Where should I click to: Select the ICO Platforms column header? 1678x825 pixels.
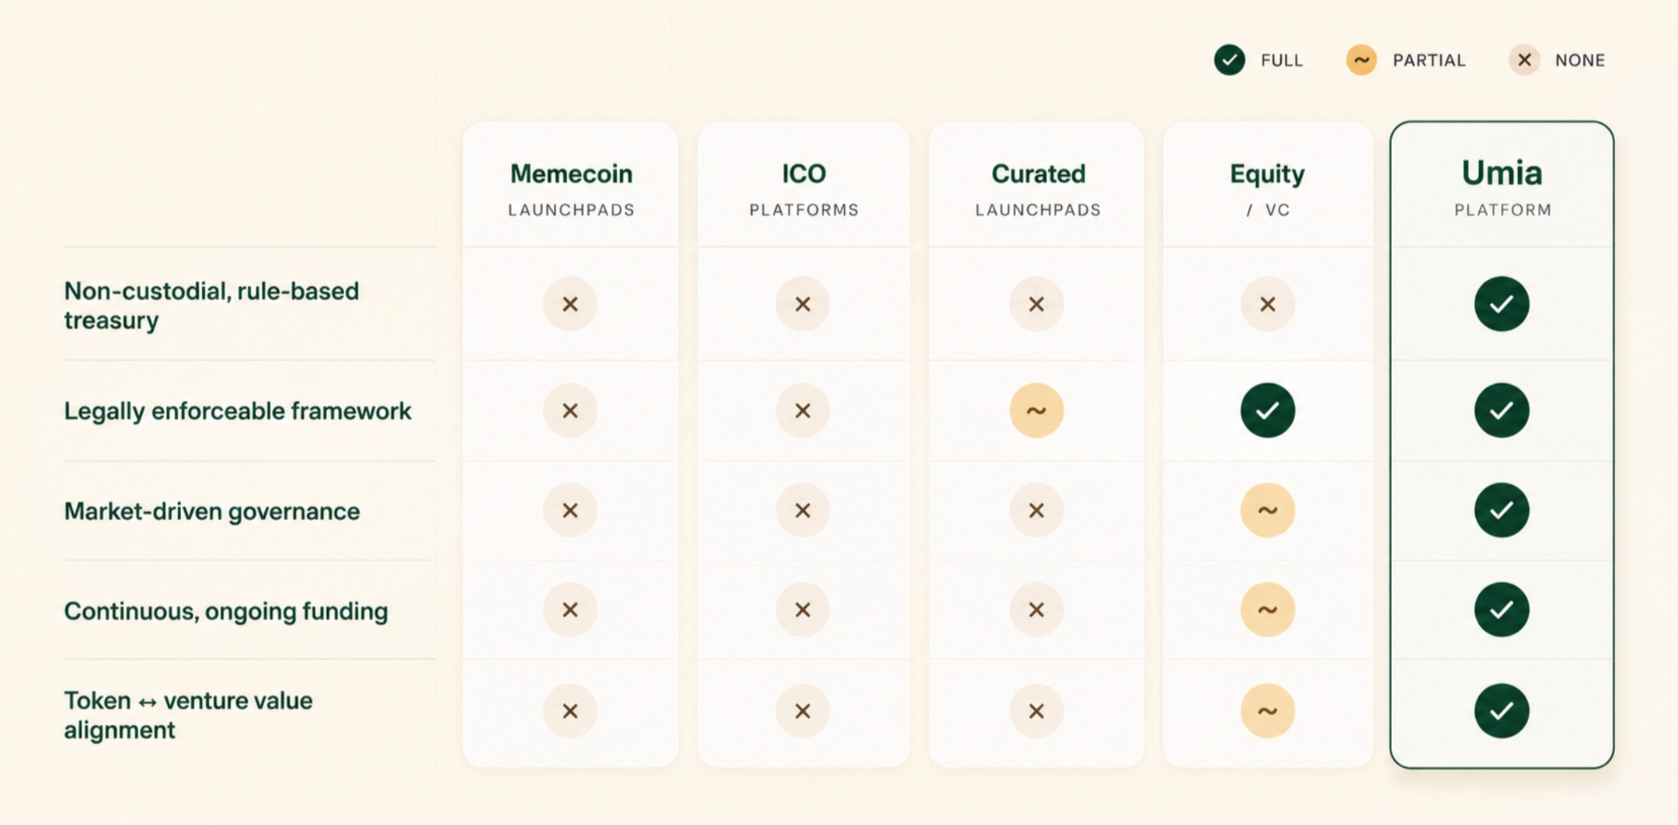point(804,189)
